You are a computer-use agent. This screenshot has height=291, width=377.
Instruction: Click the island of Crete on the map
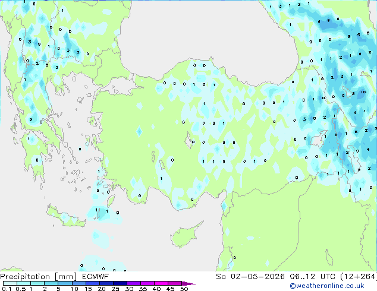click(x=66, y=217)
